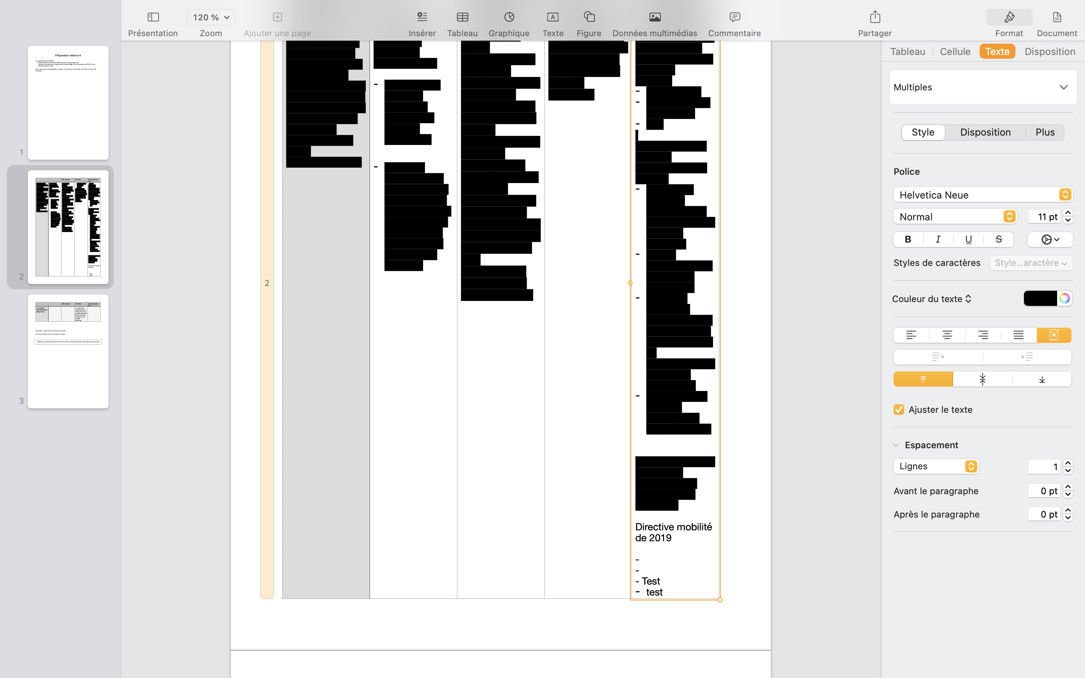Click the Plus segment button
Screen dimensions: 1085x678
click(x=1045, y=132)
